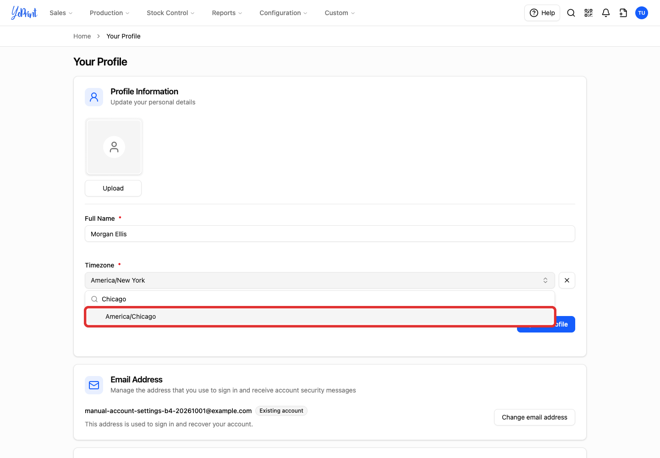
Task: Click the YoPrint logo
Action: coord(24,13)
